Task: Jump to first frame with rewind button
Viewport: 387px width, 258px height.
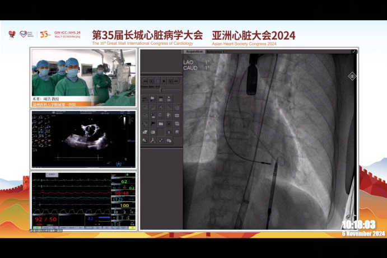Action: 145,81
